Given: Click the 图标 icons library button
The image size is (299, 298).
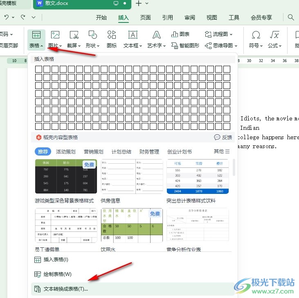Looking at the screenshot, I should pyautogui.click(x=112, y=40).
